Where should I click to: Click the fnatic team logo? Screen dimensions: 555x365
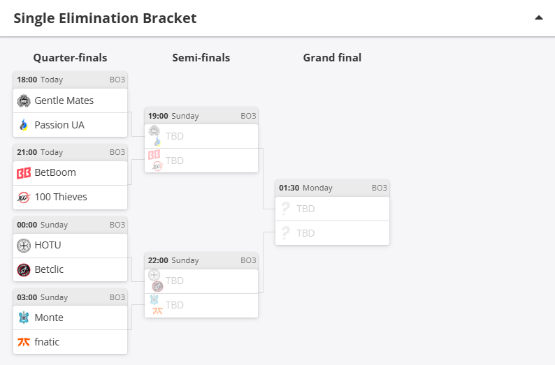pos(24,342)
